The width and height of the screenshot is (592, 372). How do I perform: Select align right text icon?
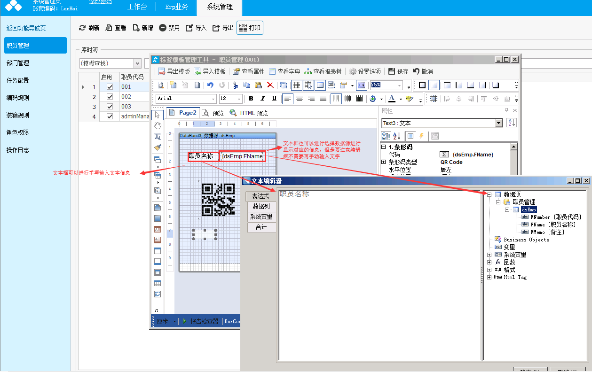pos(311,99)
